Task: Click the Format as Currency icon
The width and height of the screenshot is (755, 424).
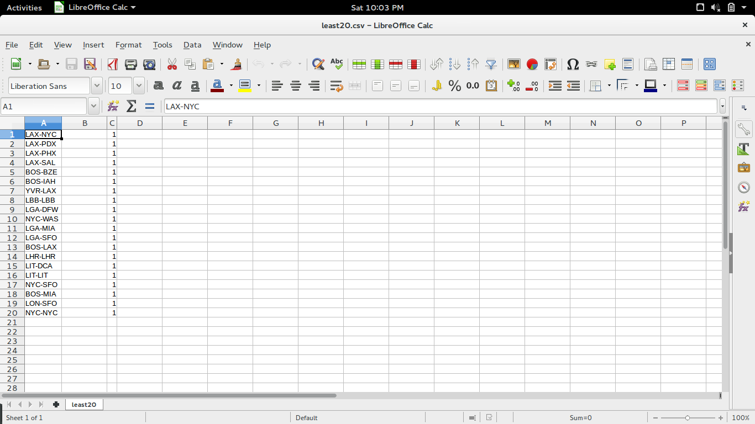Action: (437, 86)
